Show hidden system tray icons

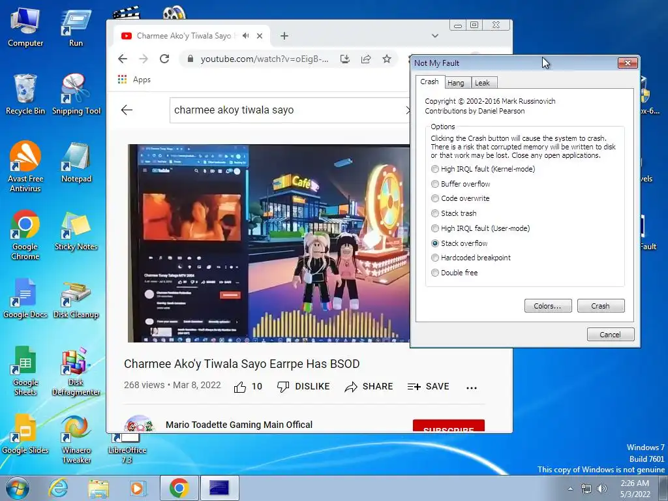[570, 489]
